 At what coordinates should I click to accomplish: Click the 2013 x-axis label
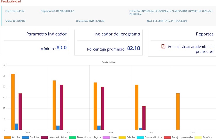pos(110,132)
